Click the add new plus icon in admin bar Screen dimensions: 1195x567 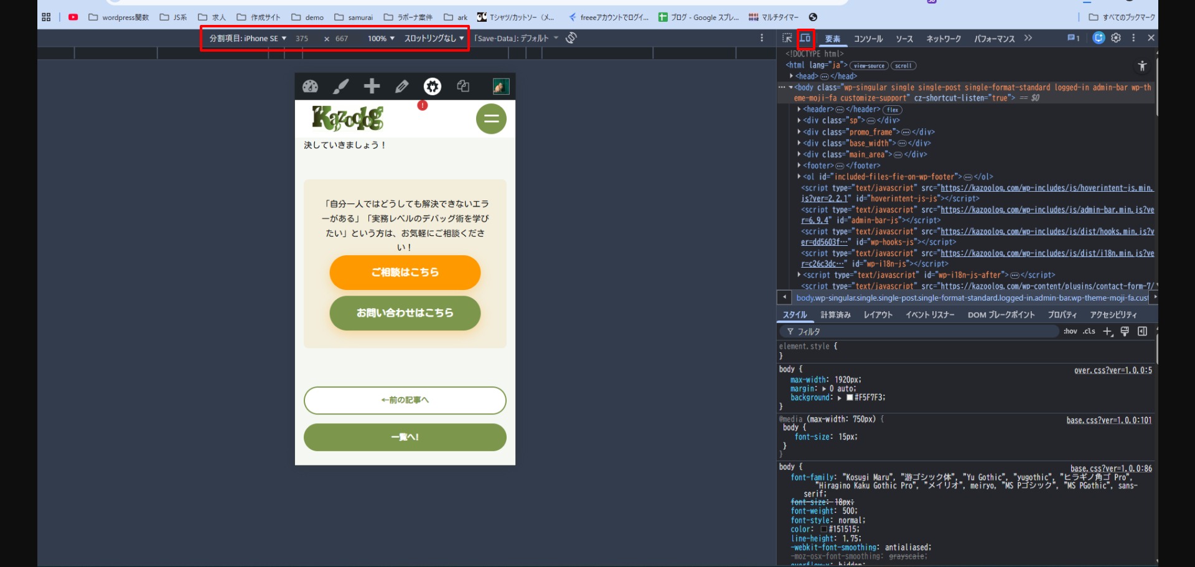coord(372,87)
